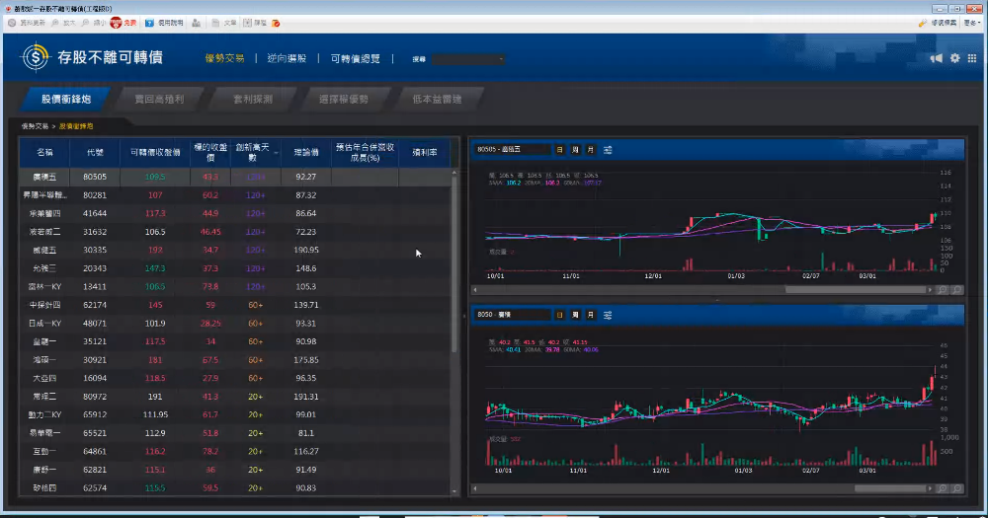The image size is (988, 518).
Task: Toggle the 周 weekly period on top chart
Action: (575, 150)
